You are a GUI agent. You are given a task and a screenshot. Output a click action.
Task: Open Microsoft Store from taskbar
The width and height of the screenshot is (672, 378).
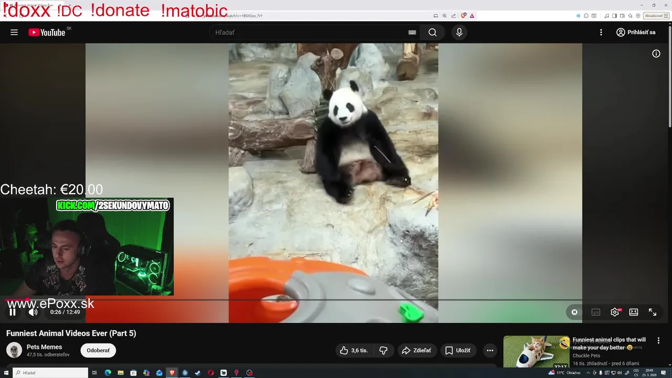[133, 373]
